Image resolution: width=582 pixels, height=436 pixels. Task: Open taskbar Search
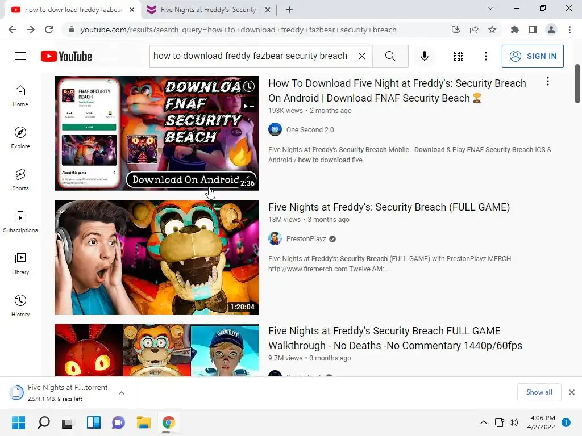pyautogui.click(x=43, y=422)
